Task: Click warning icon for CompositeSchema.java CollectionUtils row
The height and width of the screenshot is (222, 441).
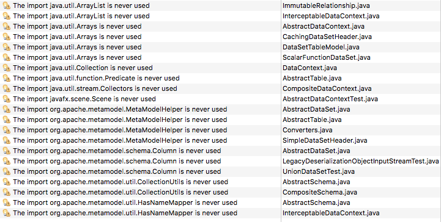Action: [x=7, y=192]
